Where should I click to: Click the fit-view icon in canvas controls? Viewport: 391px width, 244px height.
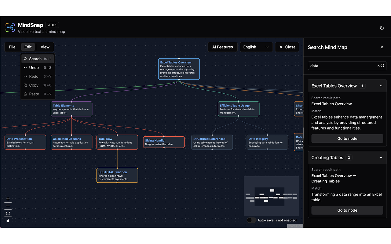pyautogui.click(x=8, y=213)
